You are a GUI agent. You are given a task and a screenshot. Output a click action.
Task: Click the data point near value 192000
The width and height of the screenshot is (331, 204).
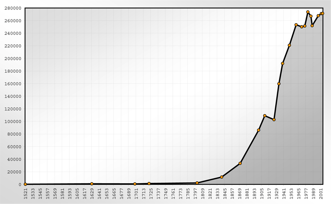pyautogui.click(x=283, y=64)
